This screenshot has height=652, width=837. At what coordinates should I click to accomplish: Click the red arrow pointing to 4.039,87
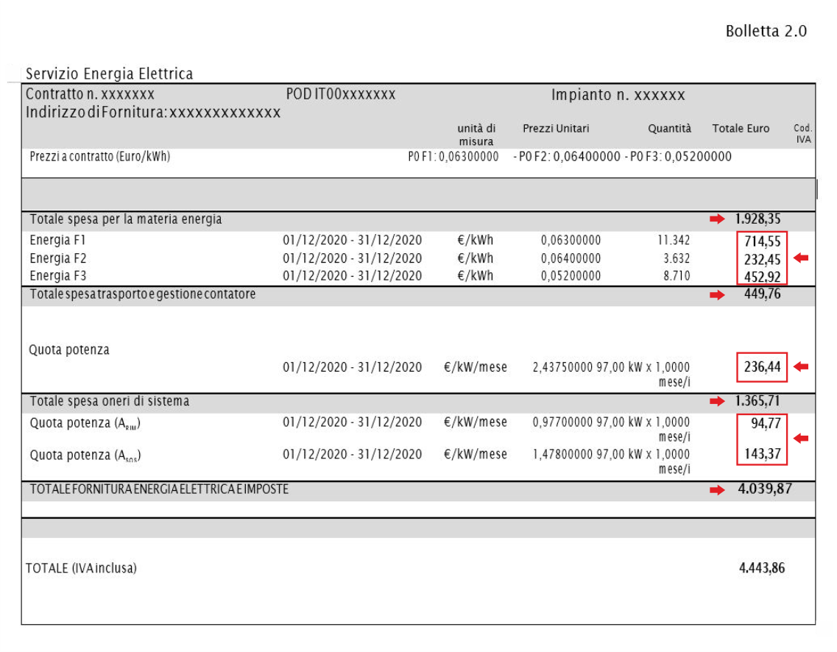point(716,490)
